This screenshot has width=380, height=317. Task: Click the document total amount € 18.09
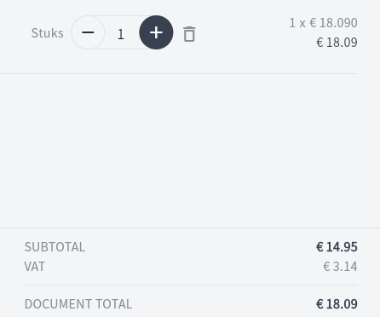coord(337,304)
